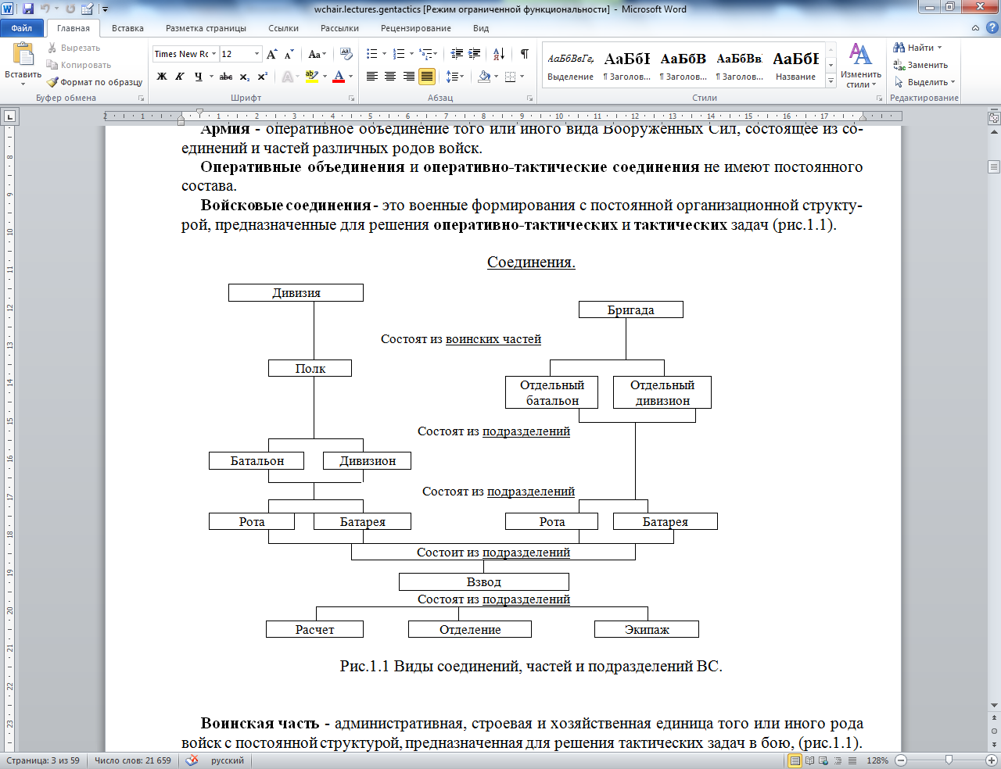Switch to full screen reading view
The width and height of the screenshot is (1001, 769).
tap(809, 760)
